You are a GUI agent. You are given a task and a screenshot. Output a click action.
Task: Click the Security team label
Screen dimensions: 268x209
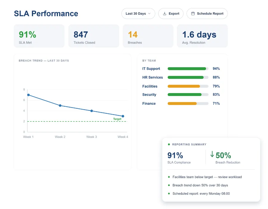click(149, 95)
